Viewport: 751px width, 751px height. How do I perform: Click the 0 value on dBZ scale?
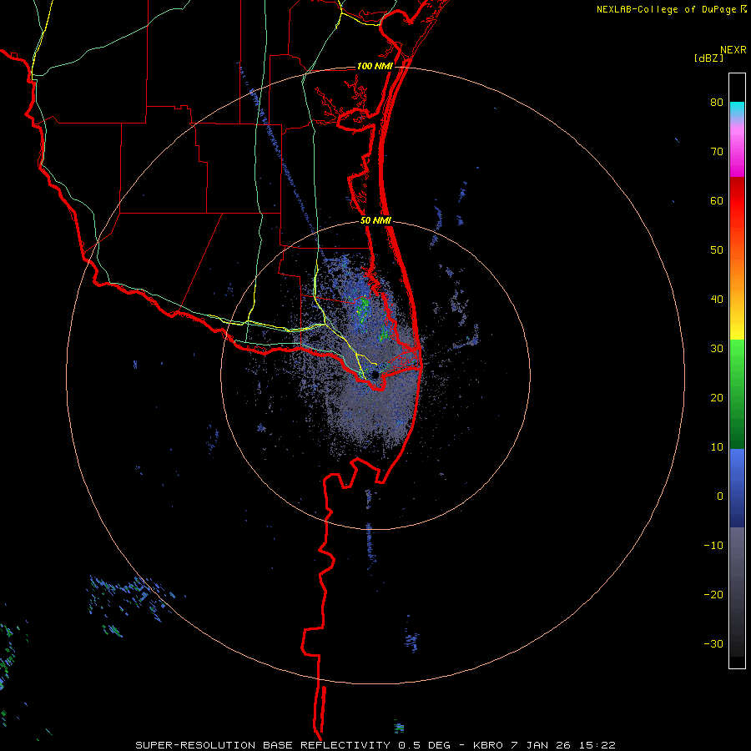720,496
